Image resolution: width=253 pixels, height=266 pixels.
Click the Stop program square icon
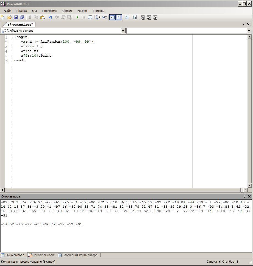pyautogui.click(x=84, y=17)
